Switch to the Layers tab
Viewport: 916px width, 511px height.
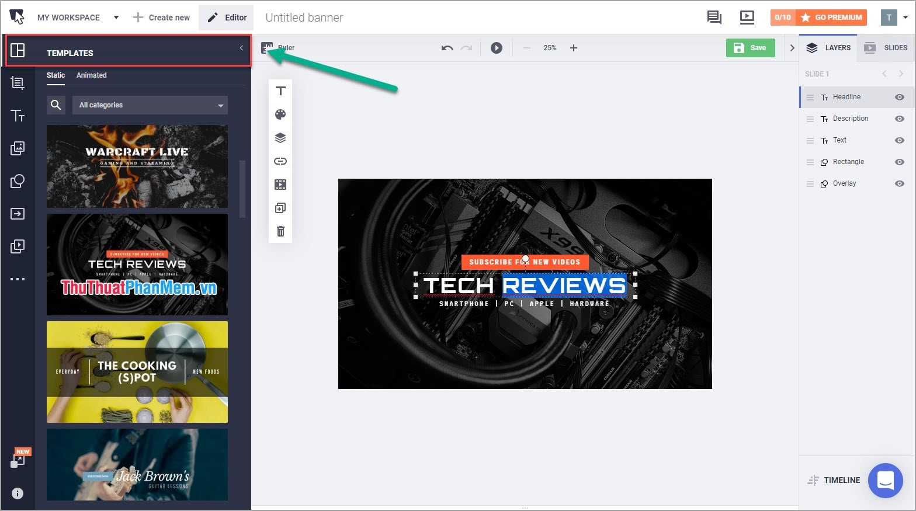coord(828,48)
